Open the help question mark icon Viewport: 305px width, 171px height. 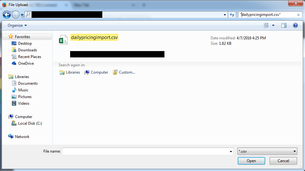click(295, 25)
